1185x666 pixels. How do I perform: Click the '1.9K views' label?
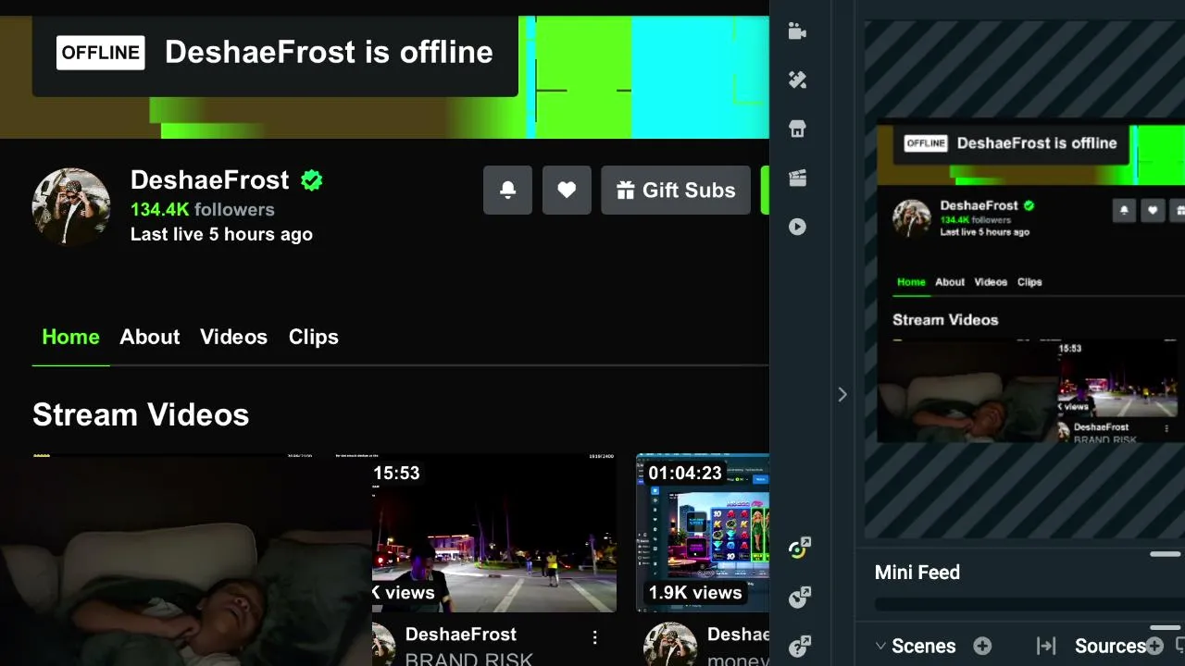(x=695, y=593)
